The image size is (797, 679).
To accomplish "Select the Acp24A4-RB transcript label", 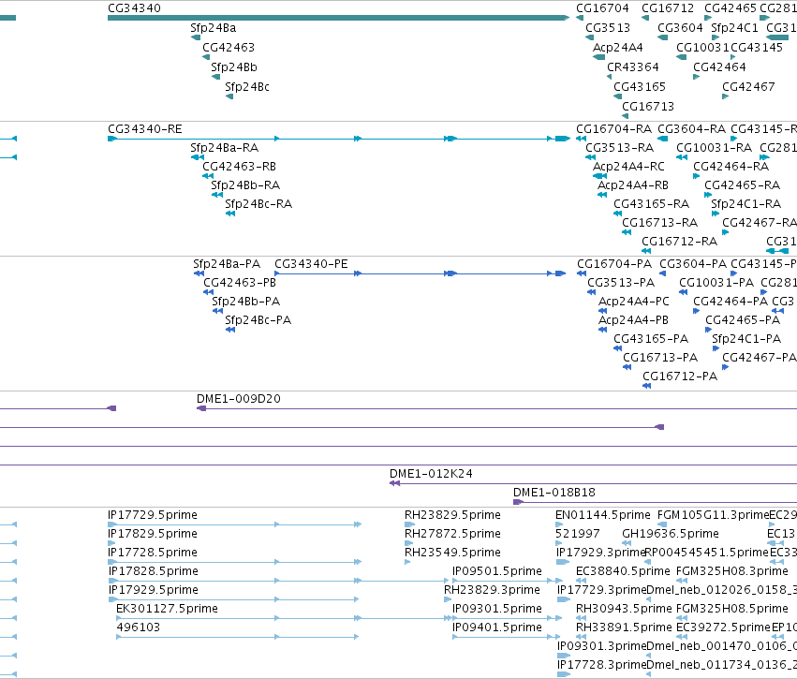I will [x=633, y=185].
